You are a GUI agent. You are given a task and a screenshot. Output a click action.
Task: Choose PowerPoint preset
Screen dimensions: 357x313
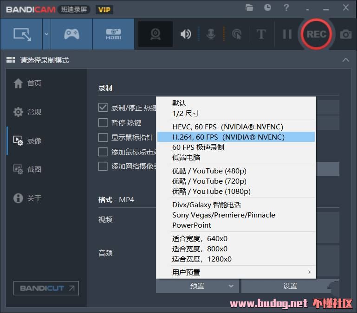(x=236, y=225)
